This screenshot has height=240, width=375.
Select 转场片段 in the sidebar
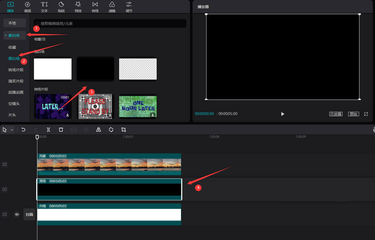point(16,70)
